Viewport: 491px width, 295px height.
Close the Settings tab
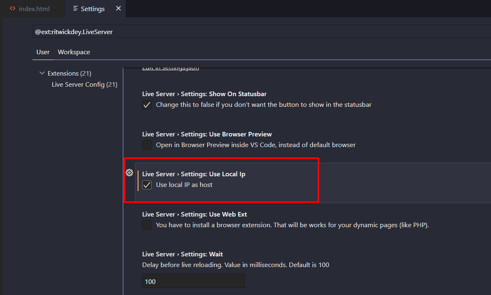click(118, 9)
